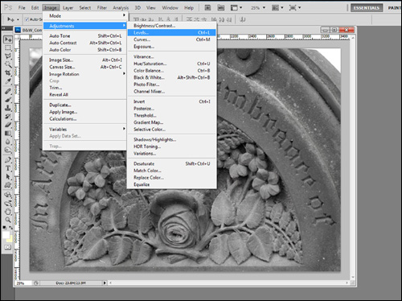
Task: Choose Curves adjustment
Action: (171, 39)
